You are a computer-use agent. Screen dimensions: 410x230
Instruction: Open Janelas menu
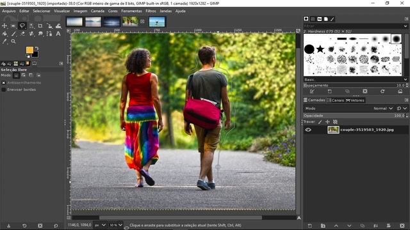(x=165, y=11)
